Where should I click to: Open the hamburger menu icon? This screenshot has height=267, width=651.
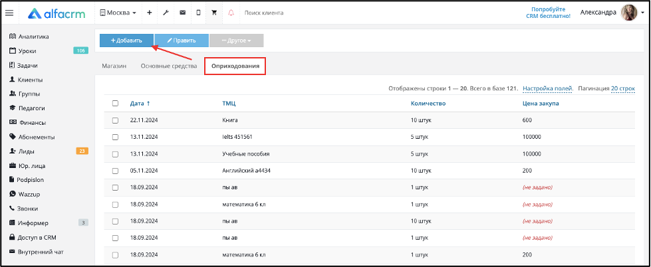9,13
